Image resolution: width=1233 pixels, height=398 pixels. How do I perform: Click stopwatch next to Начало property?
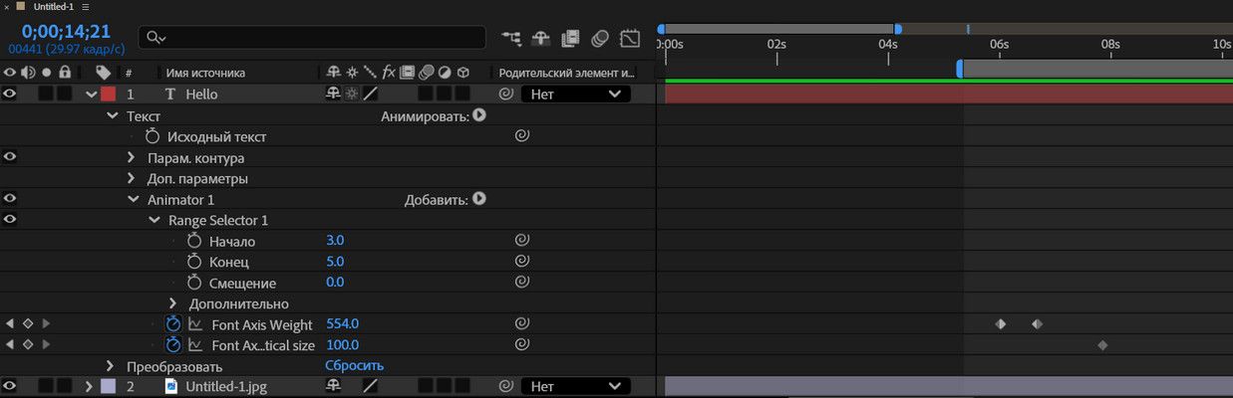click(x=194, y=241)
